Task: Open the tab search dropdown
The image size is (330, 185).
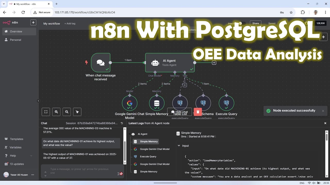Action: [x=4, y=4]
